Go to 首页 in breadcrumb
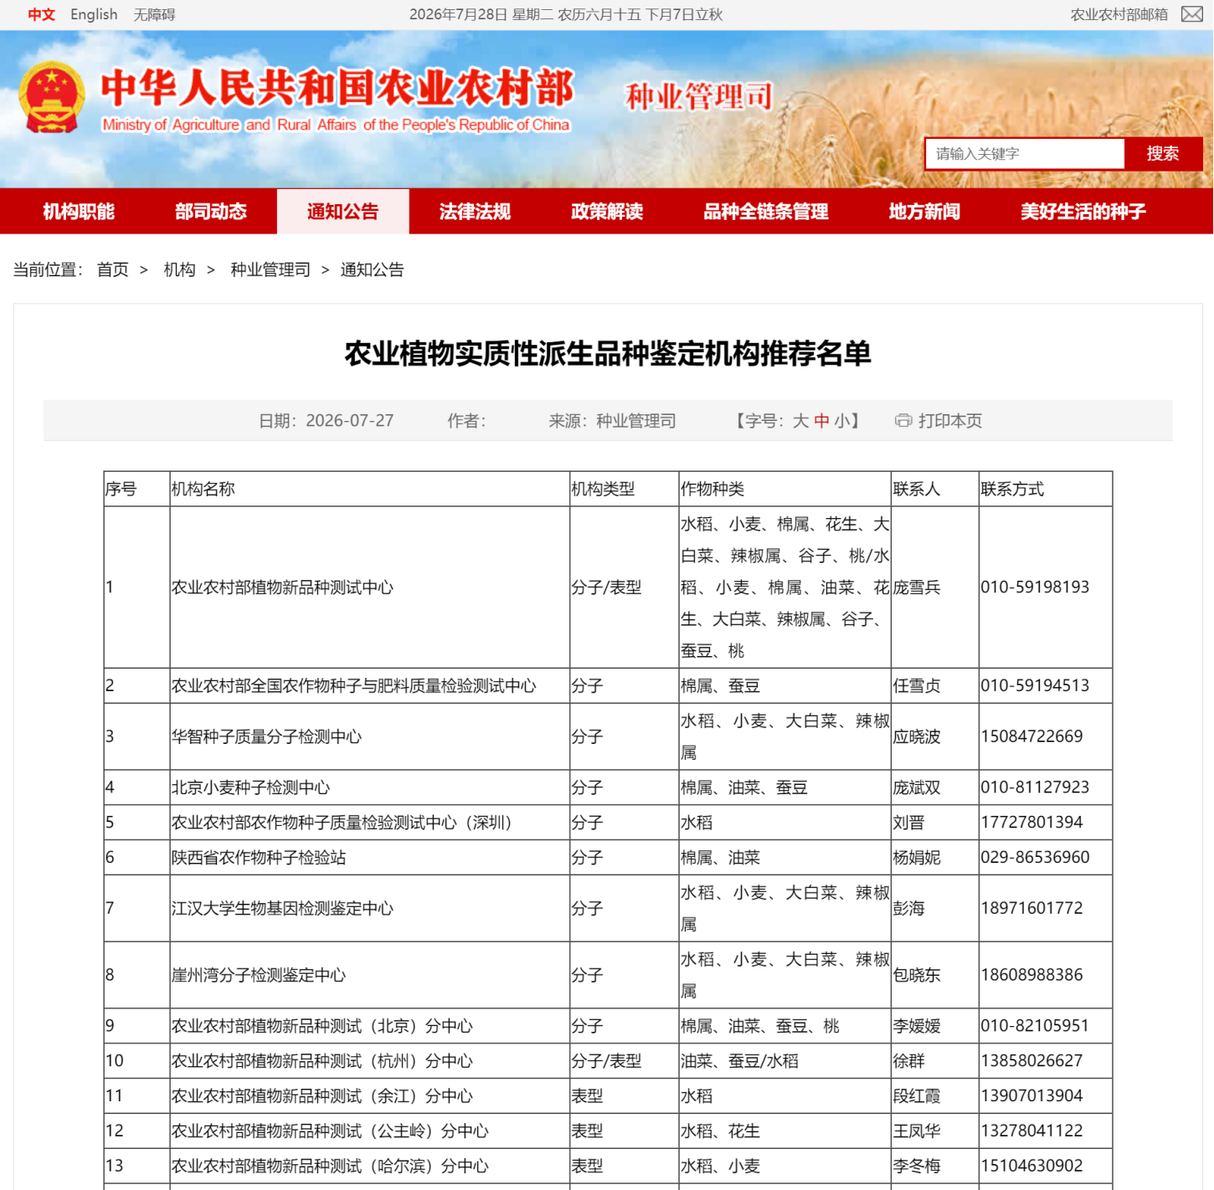The height and width of the screenshot is (1190, 1214). pyautogui.click(x=113, y=269)
